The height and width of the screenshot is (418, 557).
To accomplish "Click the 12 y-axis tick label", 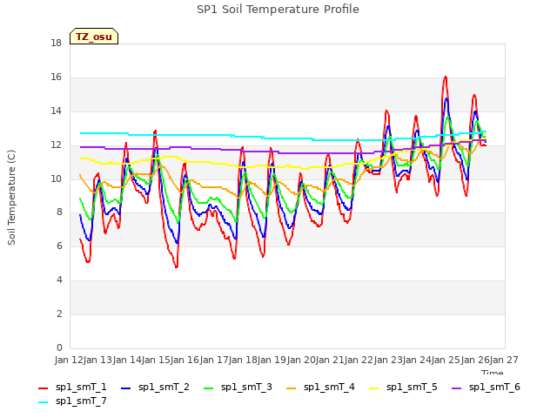I will [56, 145].
